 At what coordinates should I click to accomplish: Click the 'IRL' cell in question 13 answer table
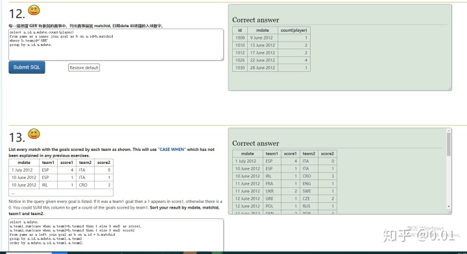click(272, 176)
